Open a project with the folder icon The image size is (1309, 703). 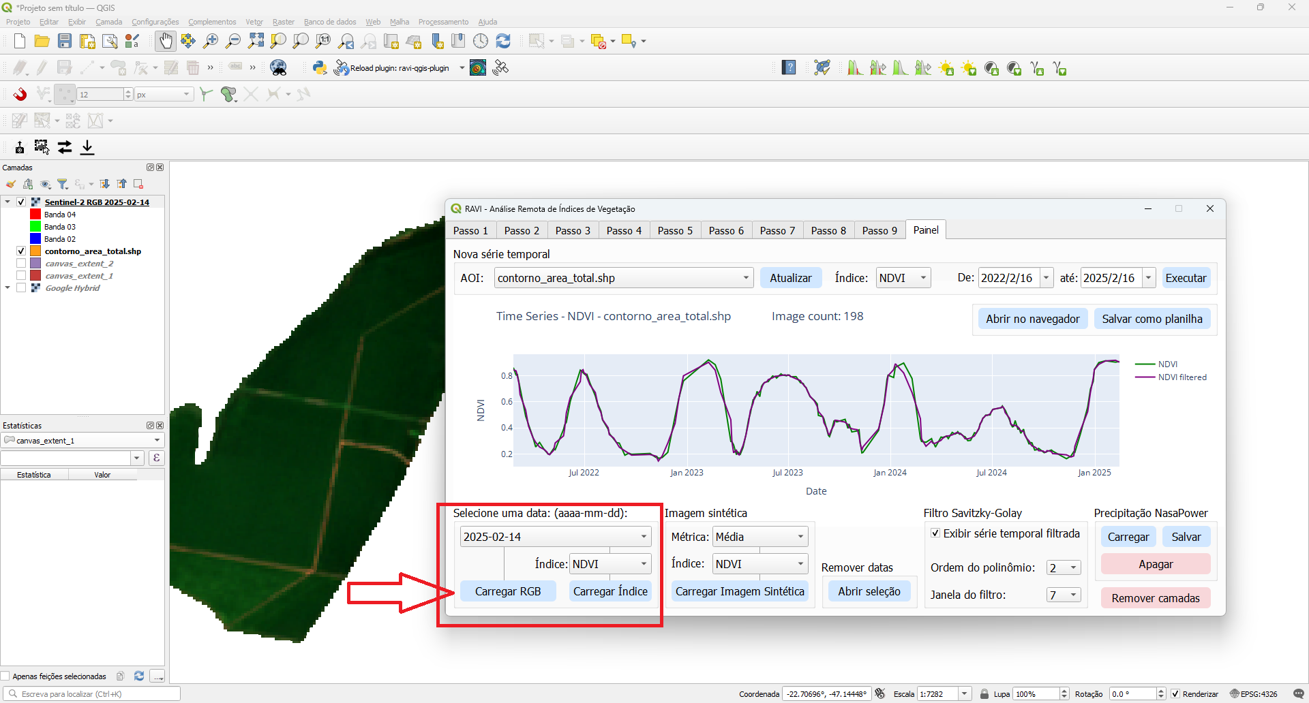(42, 41)
